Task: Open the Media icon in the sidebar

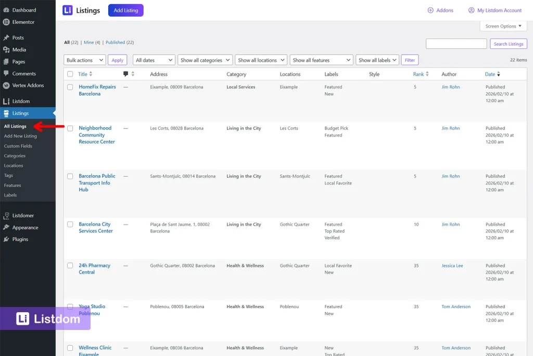Action: (x=6, y=50)
